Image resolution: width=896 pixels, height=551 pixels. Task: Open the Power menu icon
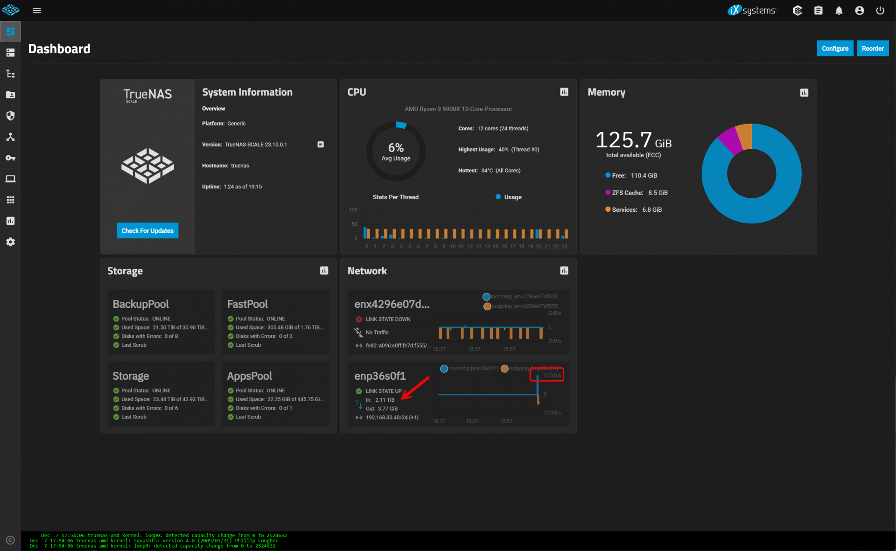pyautogui.click(x=880, y=10)
